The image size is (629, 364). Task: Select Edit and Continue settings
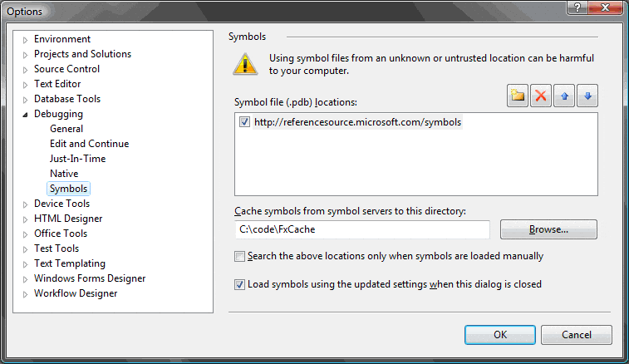pos(89,144)
